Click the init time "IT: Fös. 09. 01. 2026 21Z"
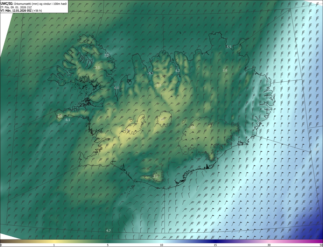Viewport: 323px width, 247px height. [16, 7]
